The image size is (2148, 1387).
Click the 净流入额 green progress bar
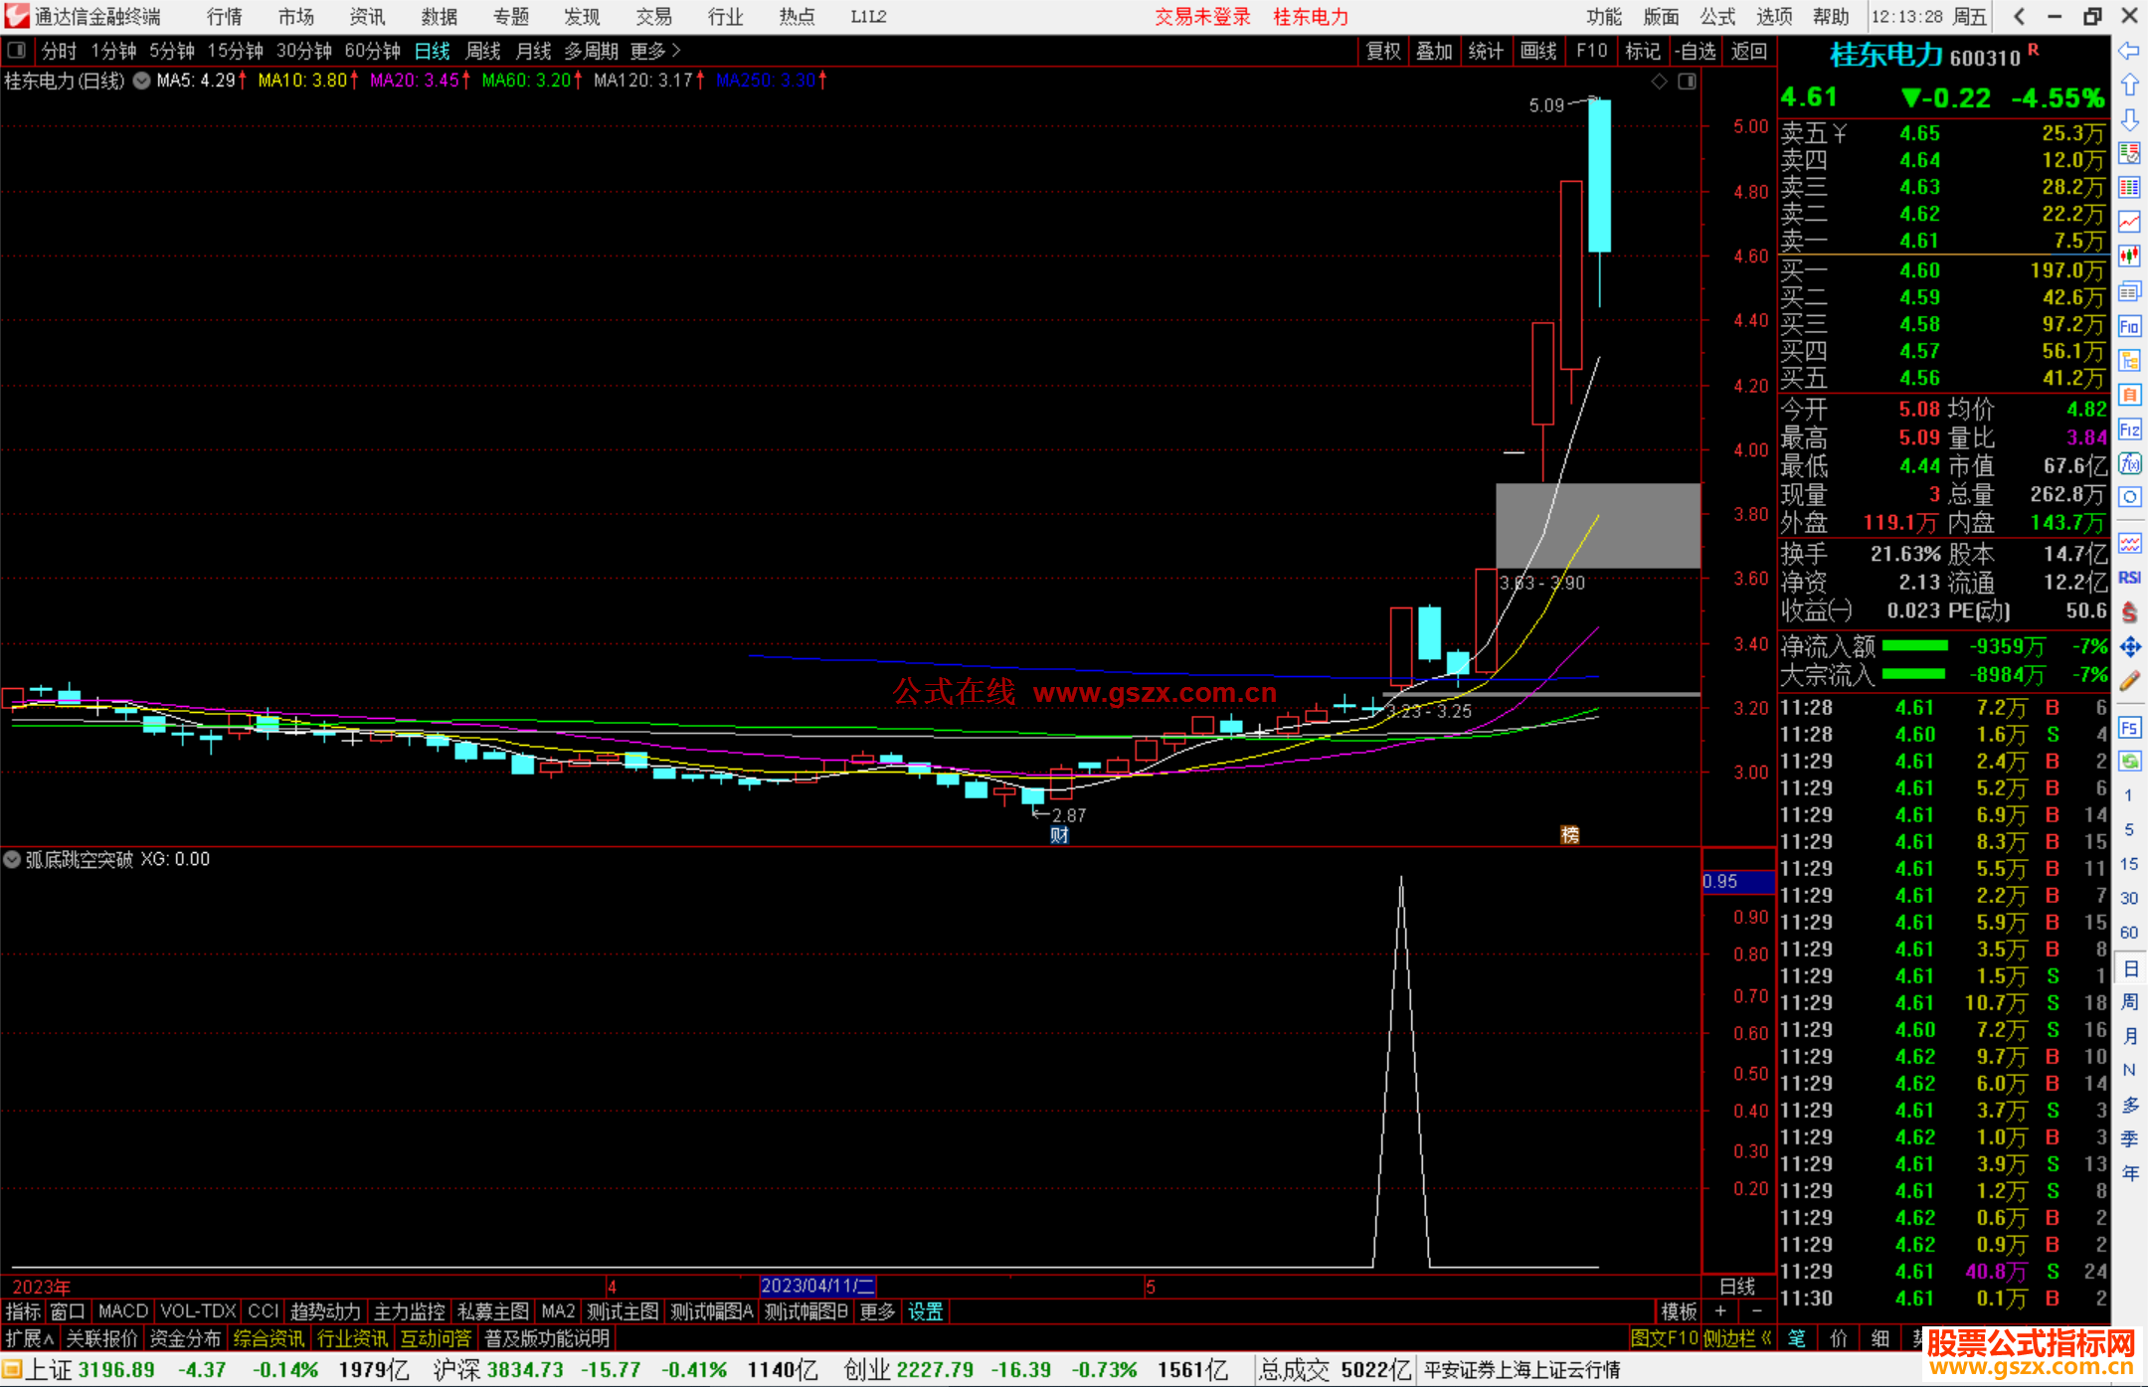point(1915,646)
